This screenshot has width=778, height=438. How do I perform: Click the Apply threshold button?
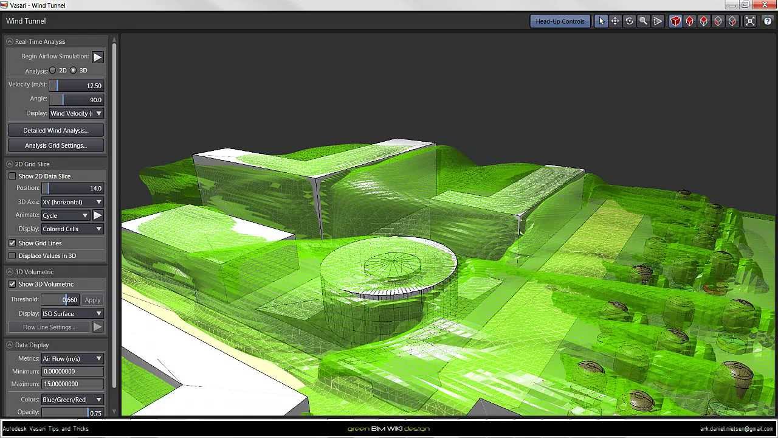(x=92, y=300)
